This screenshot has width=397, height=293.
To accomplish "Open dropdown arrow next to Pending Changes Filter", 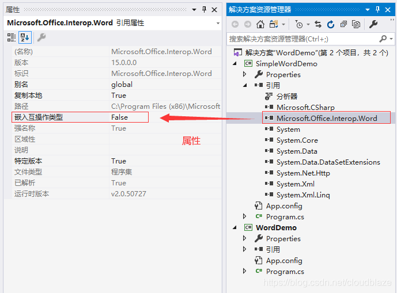I will tap(308, 25).
